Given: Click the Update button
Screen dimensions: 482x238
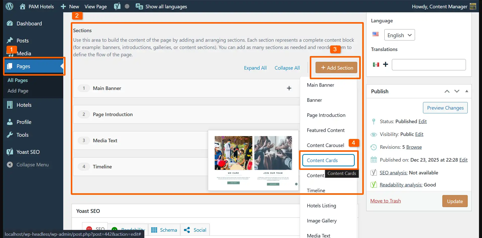Looking at the screenshot, I should pyautogui.click(x=454, y=201).
